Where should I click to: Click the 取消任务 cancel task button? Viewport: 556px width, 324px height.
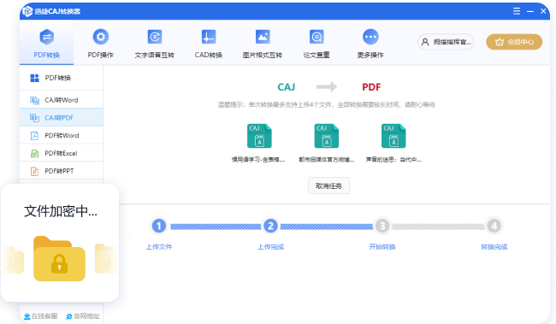click(x=328, y=186)
